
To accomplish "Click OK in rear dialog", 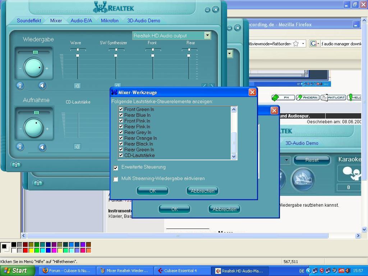I will click(175, 209).
